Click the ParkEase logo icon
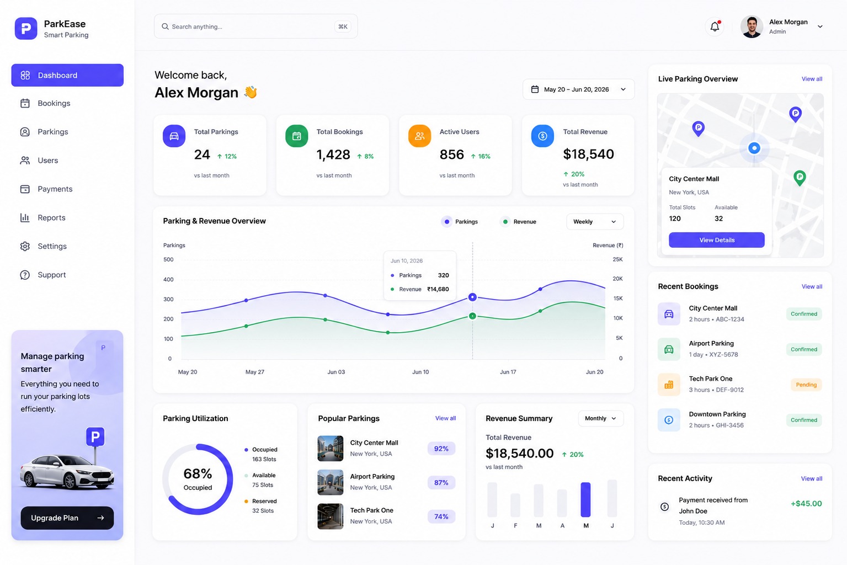Viewport: 847px width, 565px height. tap(26, 29)
